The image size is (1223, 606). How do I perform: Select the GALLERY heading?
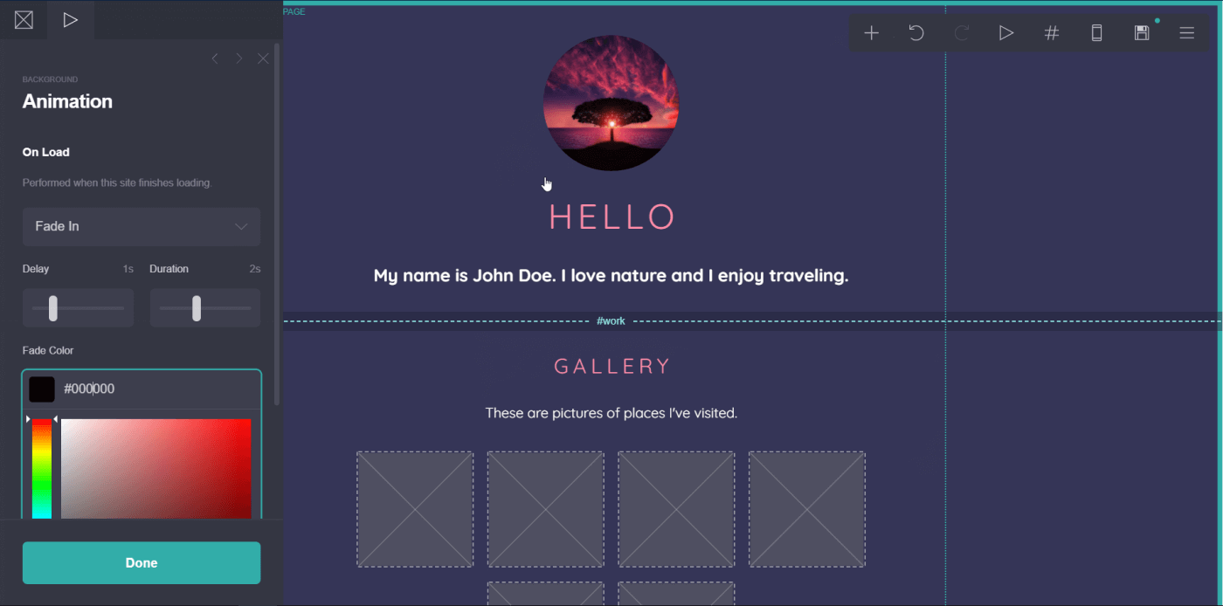click(x=612, y=366)
